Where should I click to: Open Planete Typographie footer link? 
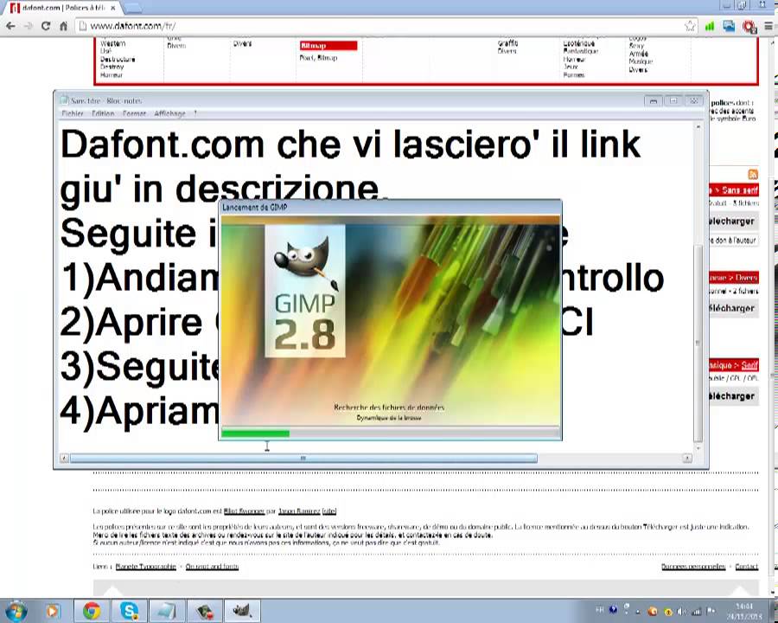coord(145,567)
